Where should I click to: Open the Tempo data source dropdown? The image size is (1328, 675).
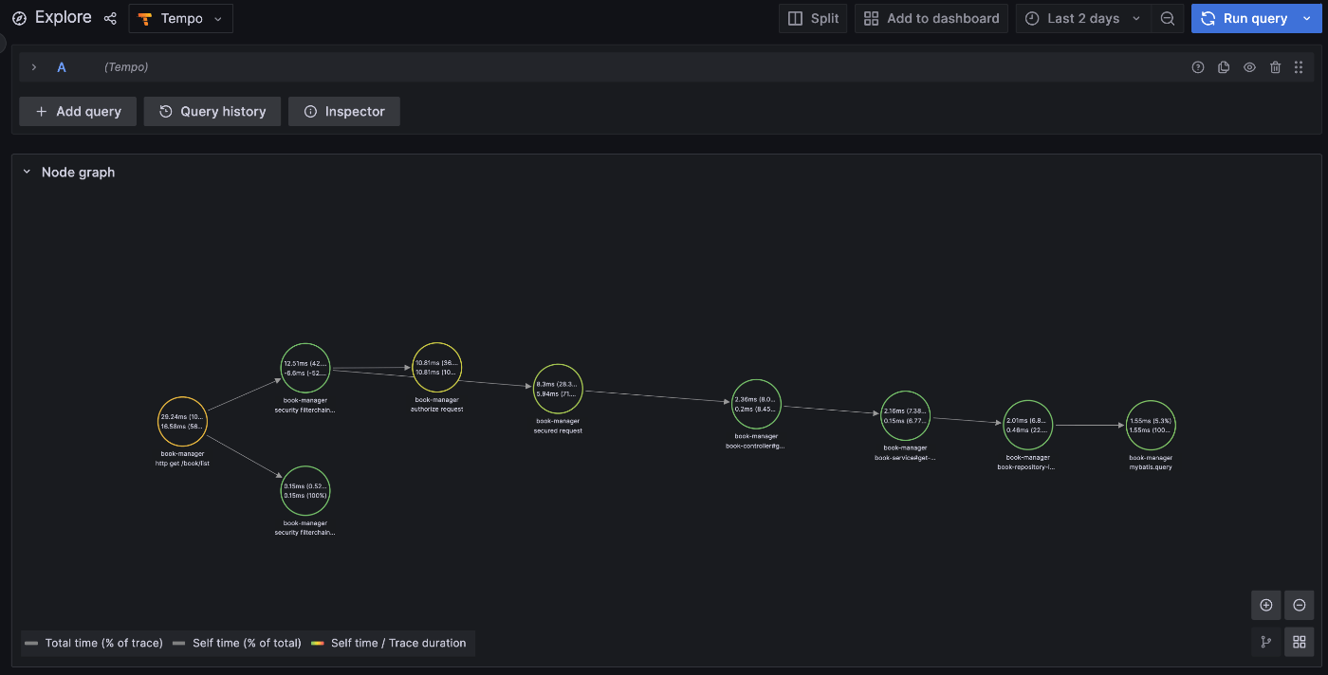(x=181, y=18)
